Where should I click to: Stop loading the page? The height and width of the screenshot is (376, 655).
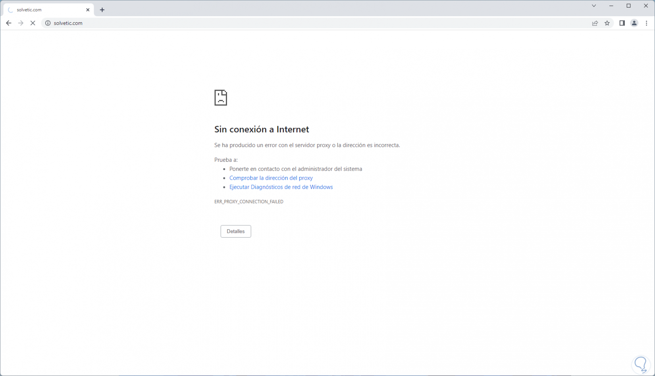pyautogui.click(x=33, y=23)
